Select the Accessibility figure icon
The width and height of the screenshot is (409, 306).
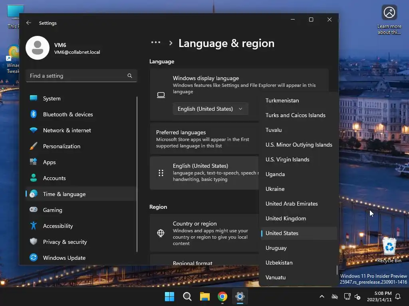tap(34, 226)
